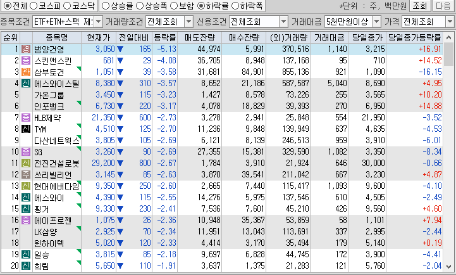Click the (외)거래량 column header
Screen dimensions: 456x275
coord(288,37)
